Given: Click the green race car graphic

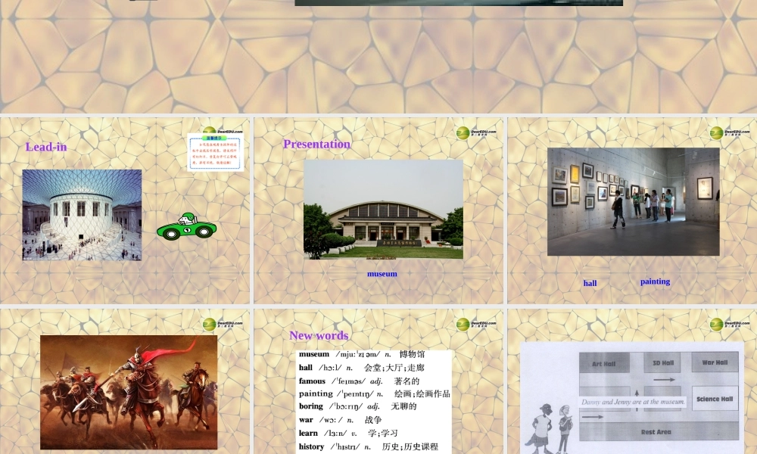Looking at the screenshot, I should tap(186, 226).
